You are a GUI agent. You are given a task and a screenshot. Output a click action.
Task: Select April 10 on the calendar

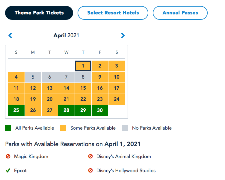117,77
